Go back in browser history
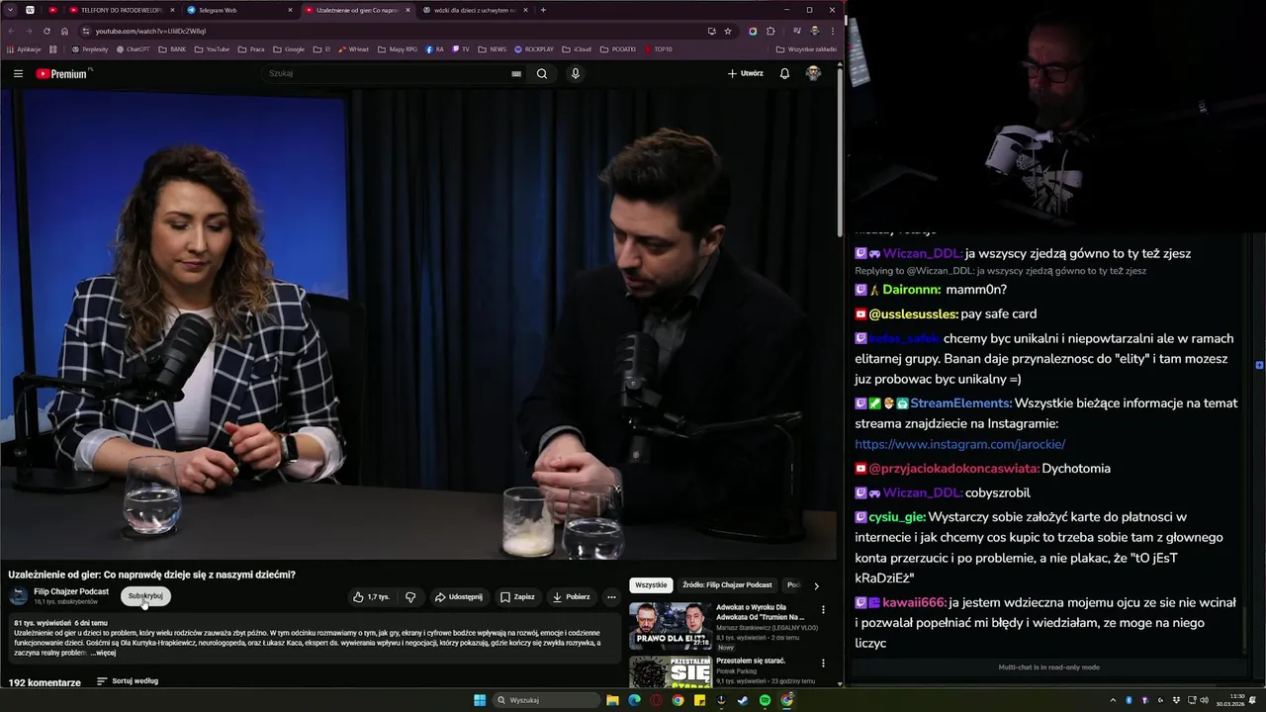Viewport: 1266px width, 712px height. pyautogui.click(x=12, y=31)
